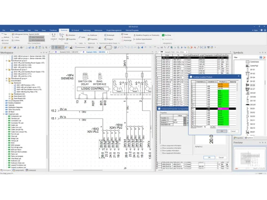Select the first orange Product cell in the dialog
267x200 pixels.
pyautogui.click(x=223, y=84)
